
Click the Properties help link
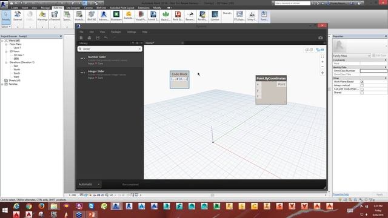click(341, 194)
